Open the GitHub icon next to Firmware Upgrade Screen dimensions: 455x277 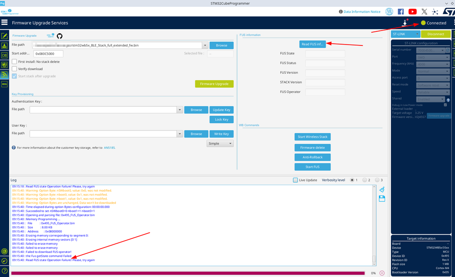click(x=60, y=36)
